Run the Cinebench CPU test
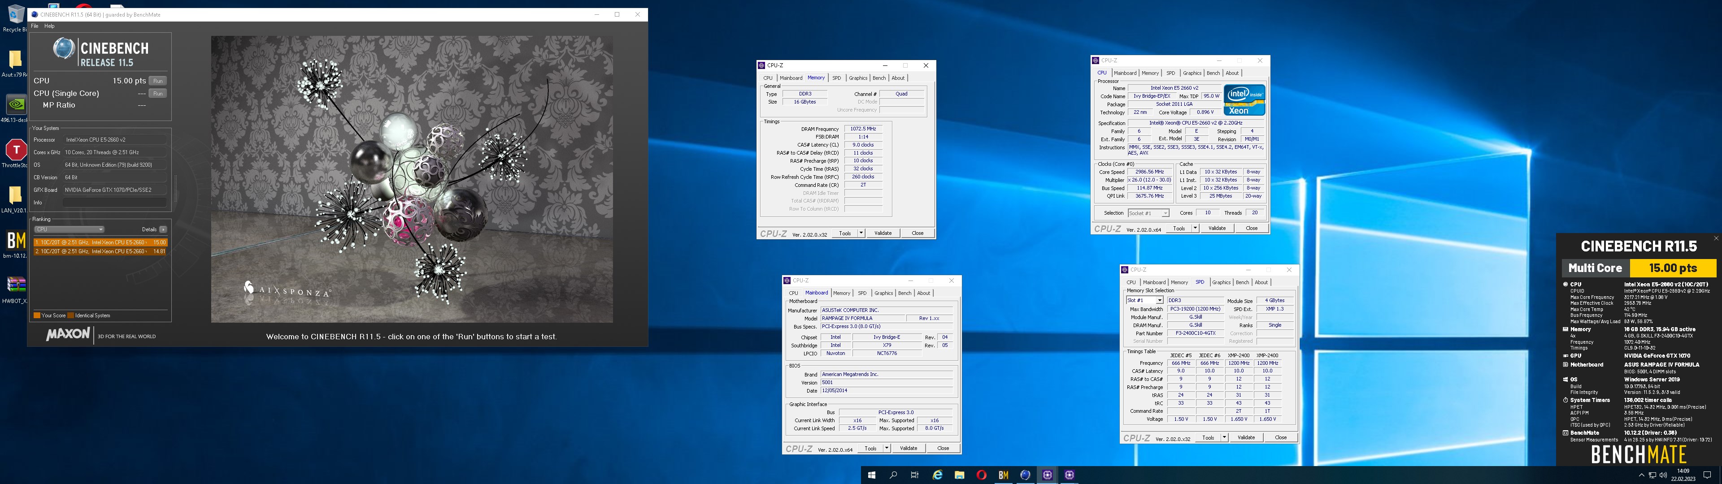 [x=158, y=81]
